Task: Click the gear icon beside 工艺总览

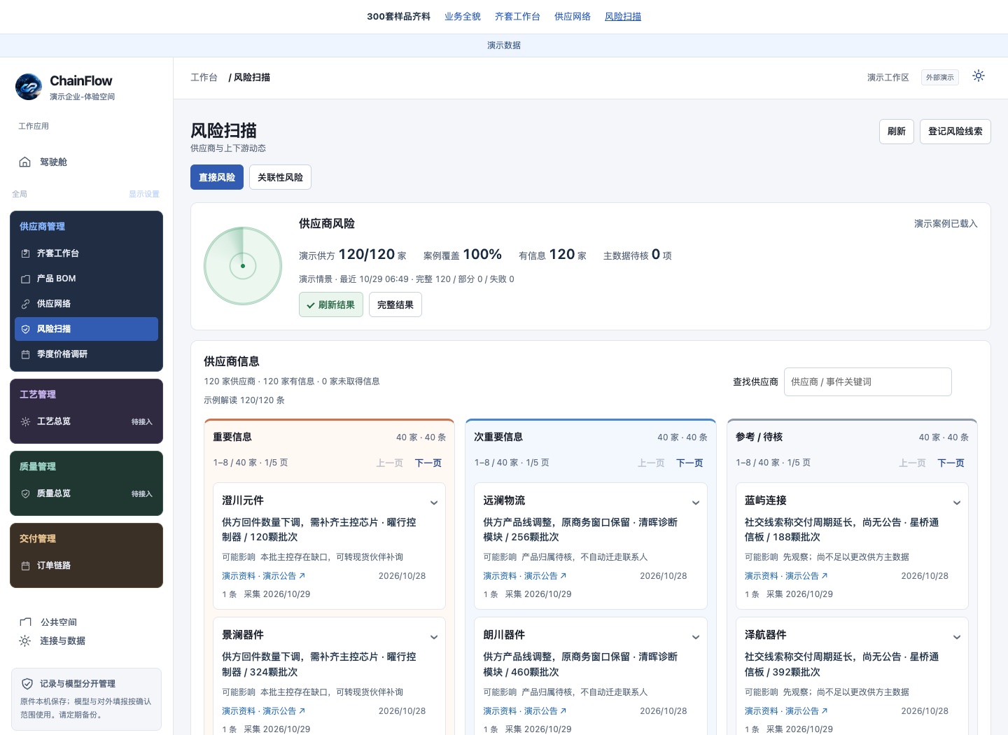Action: coord(26,421)
